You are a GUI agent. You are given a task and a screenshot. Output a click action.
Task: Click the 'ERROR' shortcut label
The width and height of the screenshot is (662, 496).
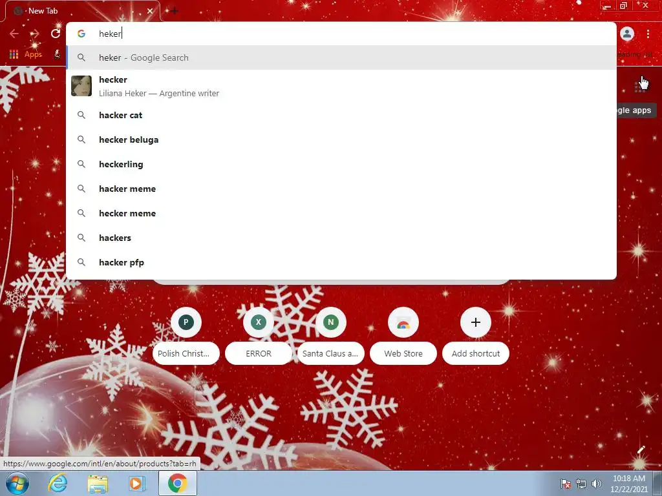point(259,353)
